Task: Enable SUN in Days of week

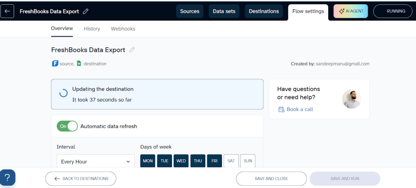Action: click(248, 161)
